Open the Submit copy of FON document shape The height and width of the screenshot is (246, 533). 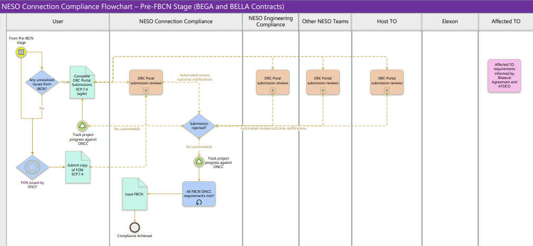(78, 168)
